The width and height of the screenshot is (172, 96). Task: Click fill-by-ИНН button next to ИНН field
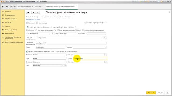(53, 34)
